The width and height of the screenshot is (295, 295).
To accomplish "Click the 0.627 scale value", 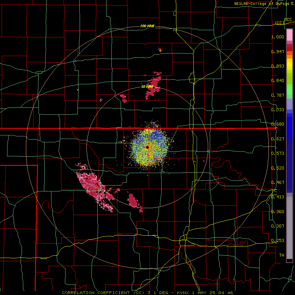I will pyautogui.click(x=278, y=139).
